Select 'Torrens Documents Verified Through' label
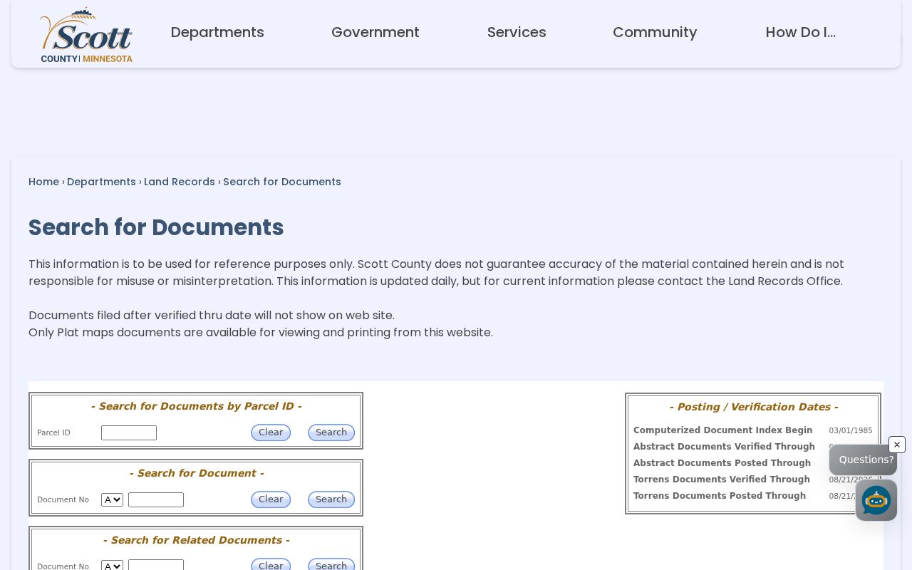The image size is (912, 570). tap(722, 480)
